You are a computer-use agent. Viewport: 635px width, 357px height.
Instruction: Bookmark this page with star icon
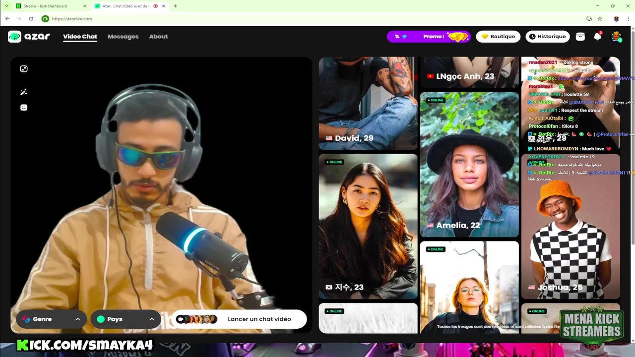[x=600, y=19]
